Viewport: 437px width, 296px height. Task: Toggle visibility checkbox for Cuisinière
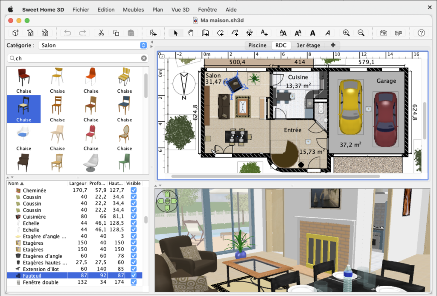pyautogui.click(x=134, y=217)
